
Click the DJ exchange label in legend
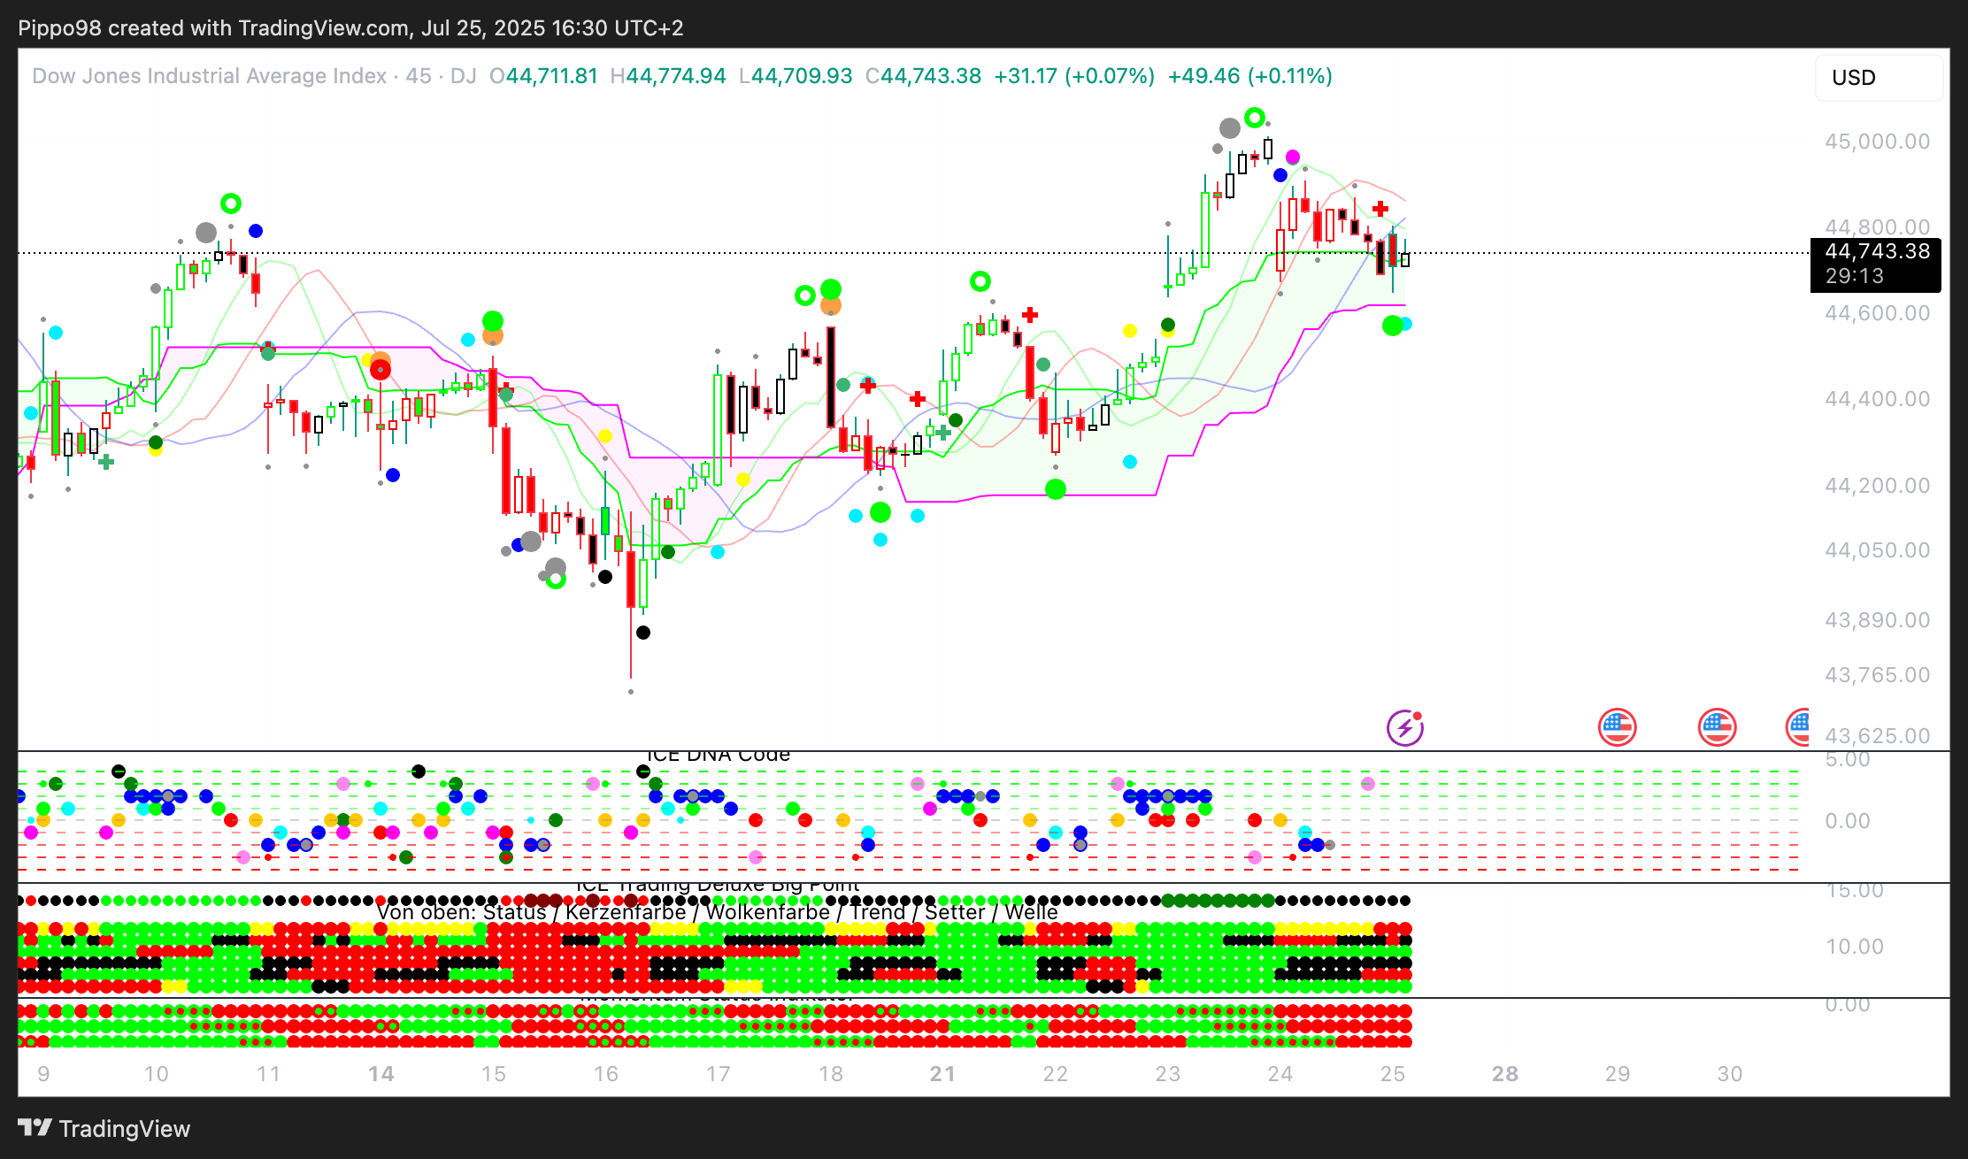click(463, 76)
